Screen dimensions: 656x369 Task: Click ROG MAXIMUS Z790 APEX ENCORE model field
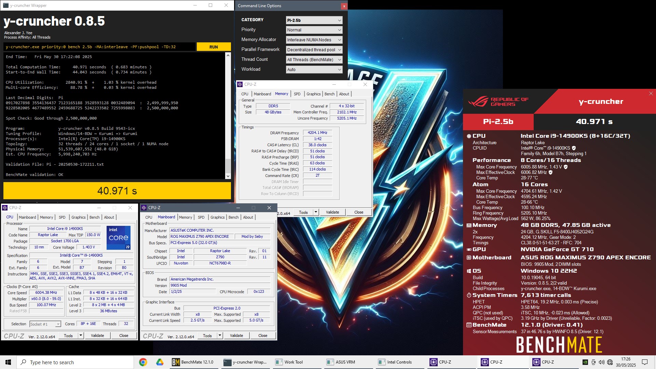[x=201, y=236]
